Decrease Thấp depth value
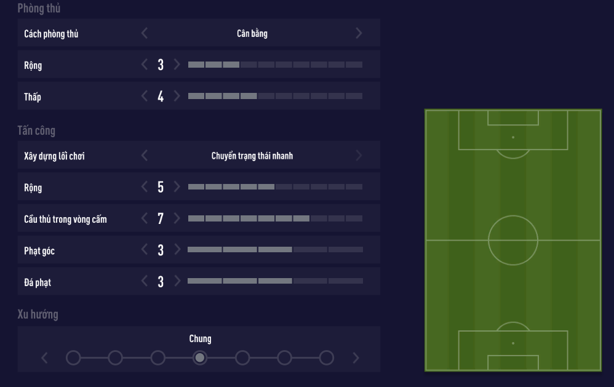The image size is (614, 387). tap(145, 96)
